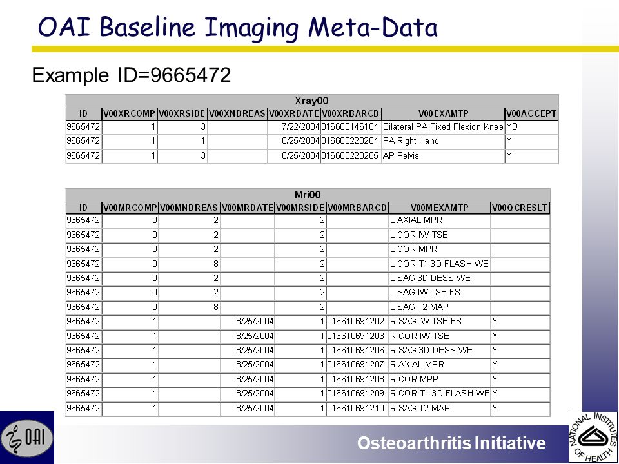Click the V00EXAMTP column header
Screen dimensions: 619x464
pyautogui.click(x=444, y=114)
